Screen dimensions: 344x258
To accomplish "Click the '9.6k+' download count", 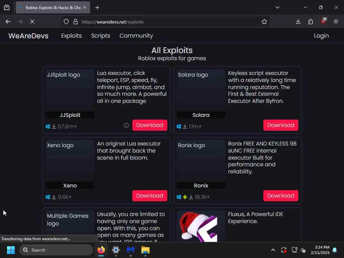I will click(64, 197).
